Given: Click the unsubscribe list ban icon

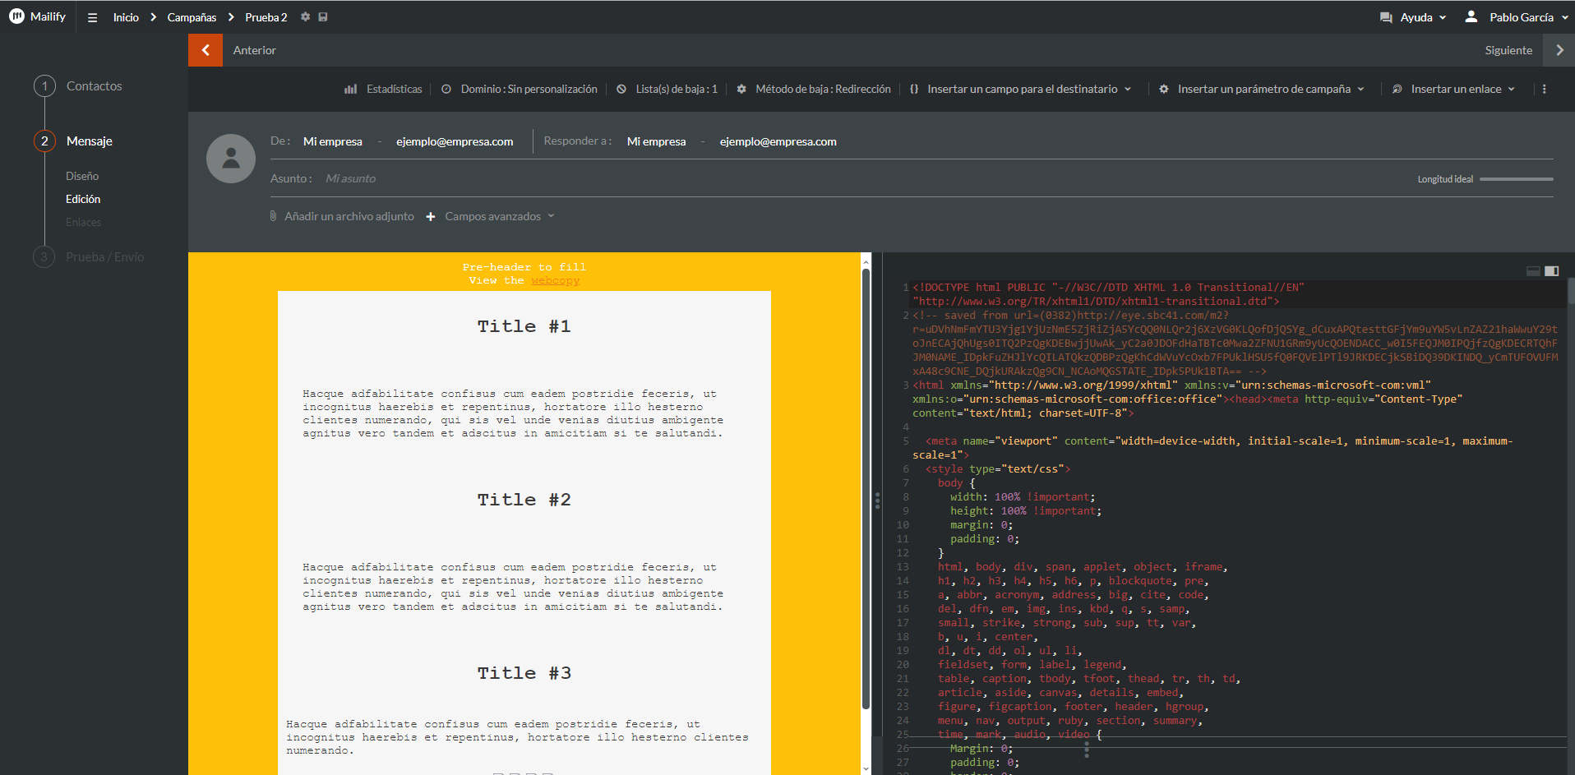Looking at the screenshot, I should pos(621,89).
